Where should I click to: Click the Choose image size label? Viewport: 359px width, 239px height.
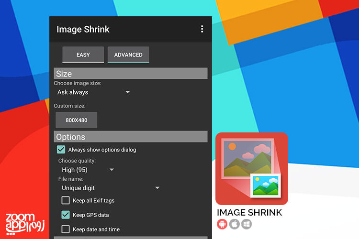78,83
